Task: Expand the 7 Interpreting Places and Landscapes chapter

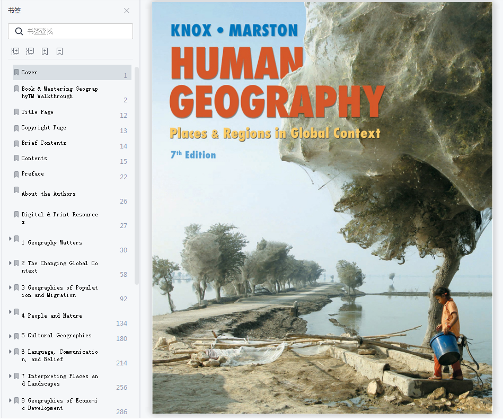Action: [10, 376]
